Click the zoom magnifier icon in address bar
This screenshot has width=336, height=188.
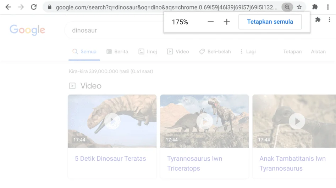click(287, 7)
